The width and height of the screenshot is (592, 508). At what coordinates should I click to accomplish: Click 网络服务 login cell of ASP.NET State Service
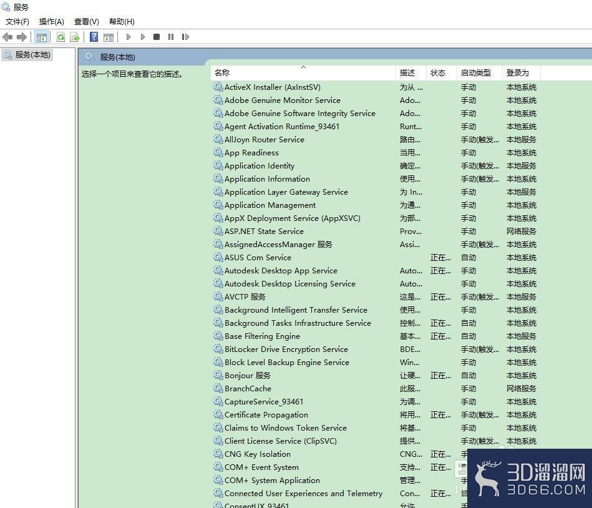pos(521,231)
